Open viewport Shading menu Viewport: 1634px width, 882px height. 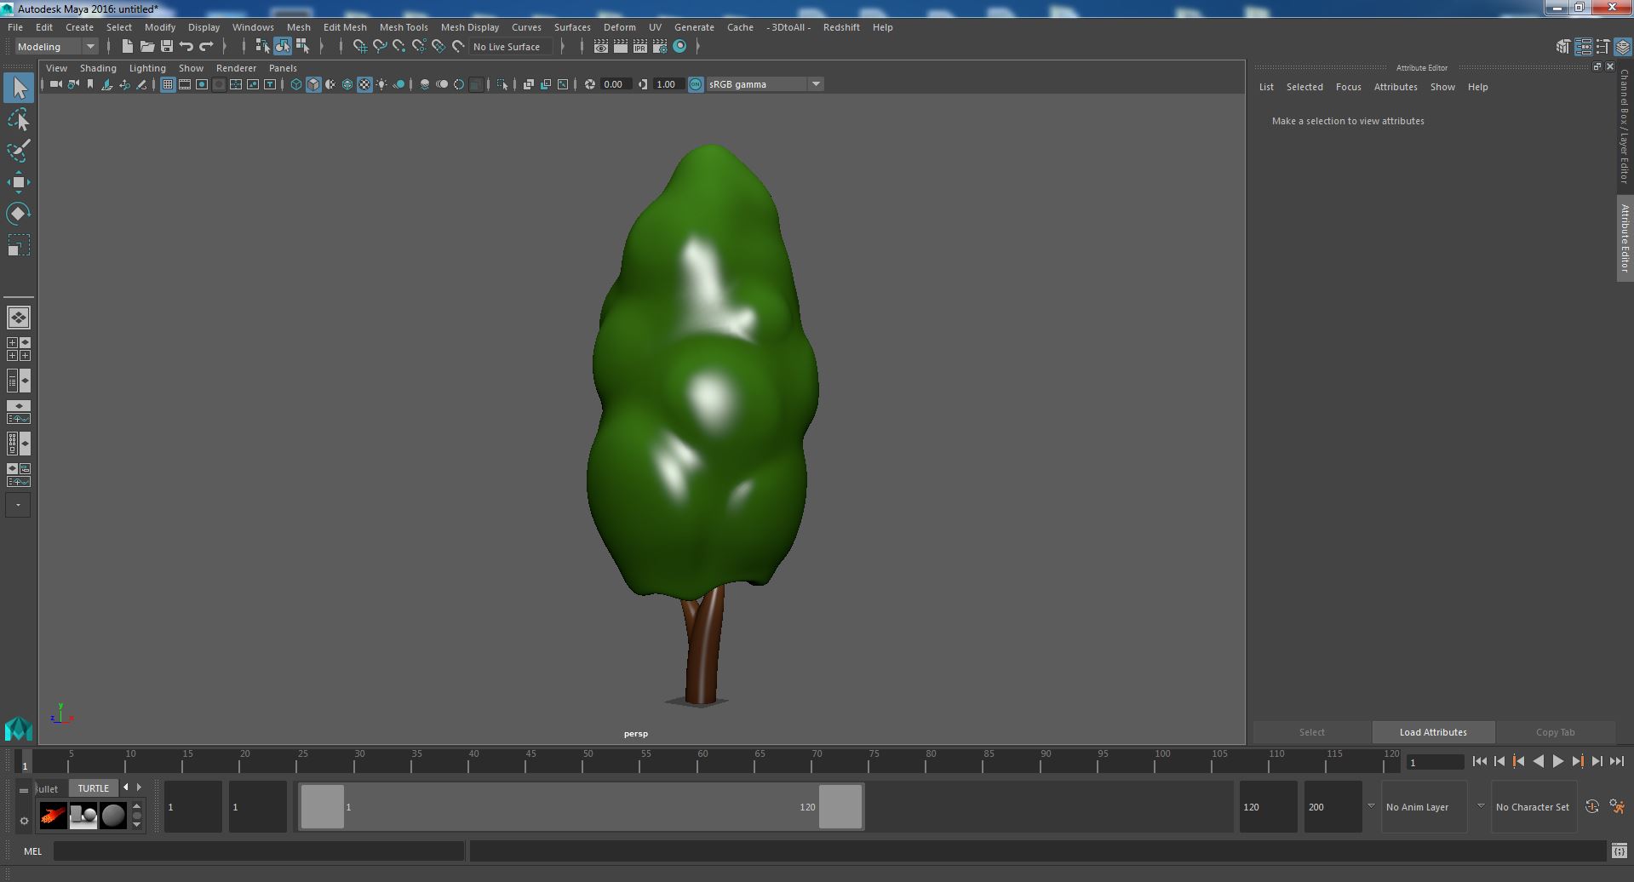pyautogui.click(x=98, y=68)
